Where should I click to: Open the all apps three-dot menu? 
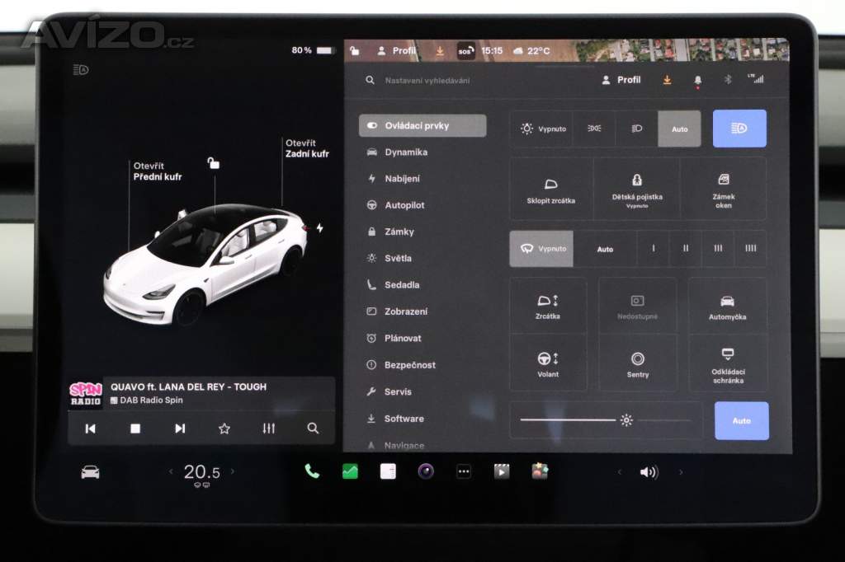pos(464,471)
